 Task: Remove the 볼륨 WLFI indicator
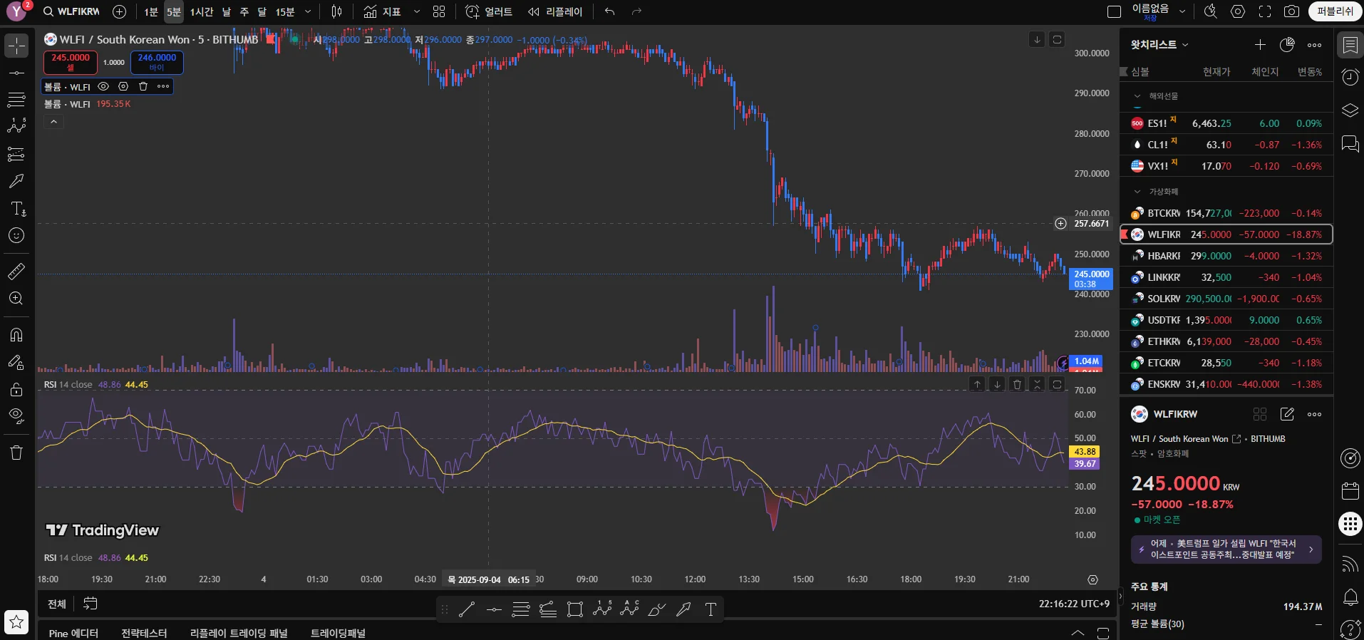(143, 86)
